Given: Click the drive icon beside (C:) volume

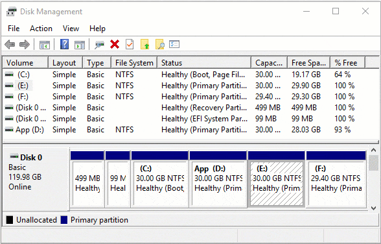Looking at the screenshot, I should click(9, 75).
